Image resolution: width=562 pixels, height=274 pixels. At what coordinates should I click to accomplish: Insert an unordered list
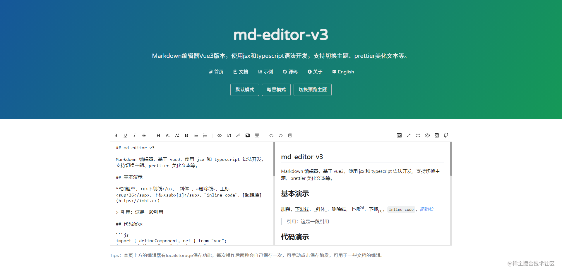pos(196,135)
